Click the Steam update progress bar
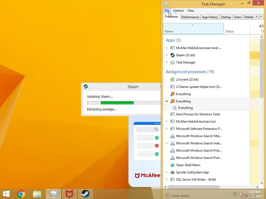This screenshot has width=266, height=199. pyautogui.click(x=124, y=103)
